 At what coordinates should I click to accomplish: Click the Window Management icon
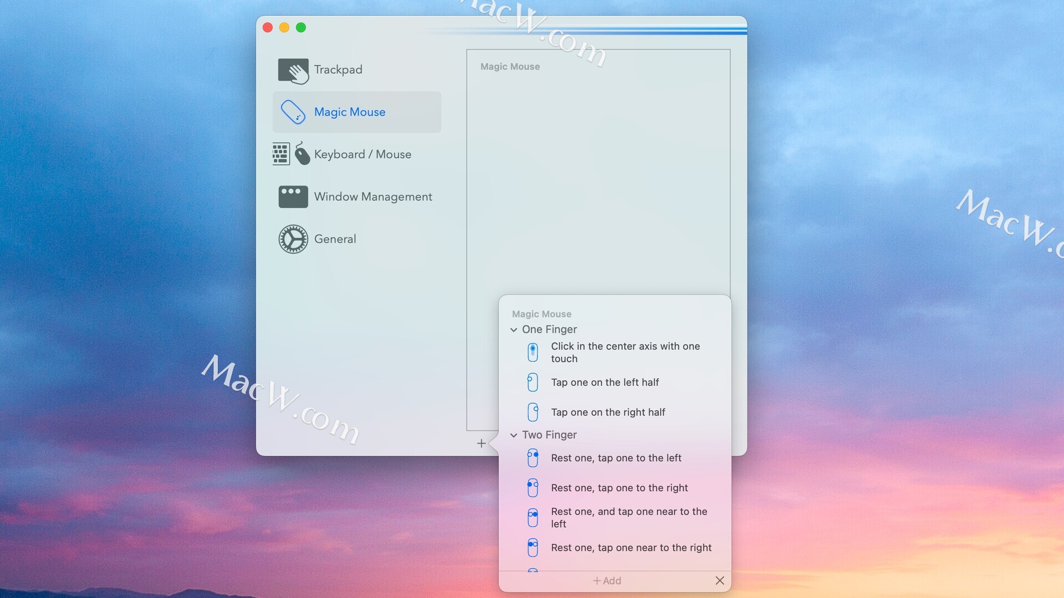(x=293, y=197)
